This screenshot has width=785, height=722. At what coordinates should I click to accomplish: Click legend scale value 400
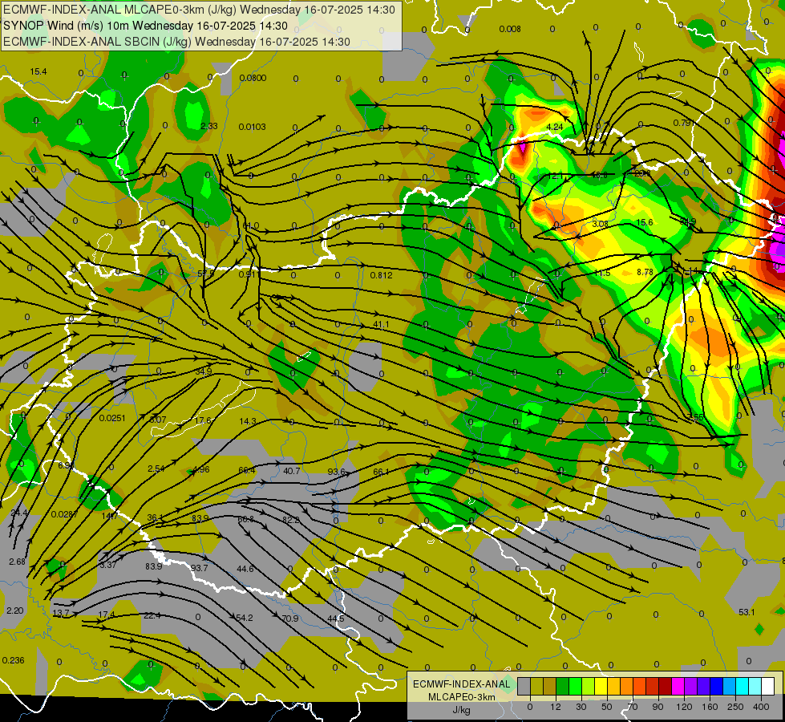(761, 707)
